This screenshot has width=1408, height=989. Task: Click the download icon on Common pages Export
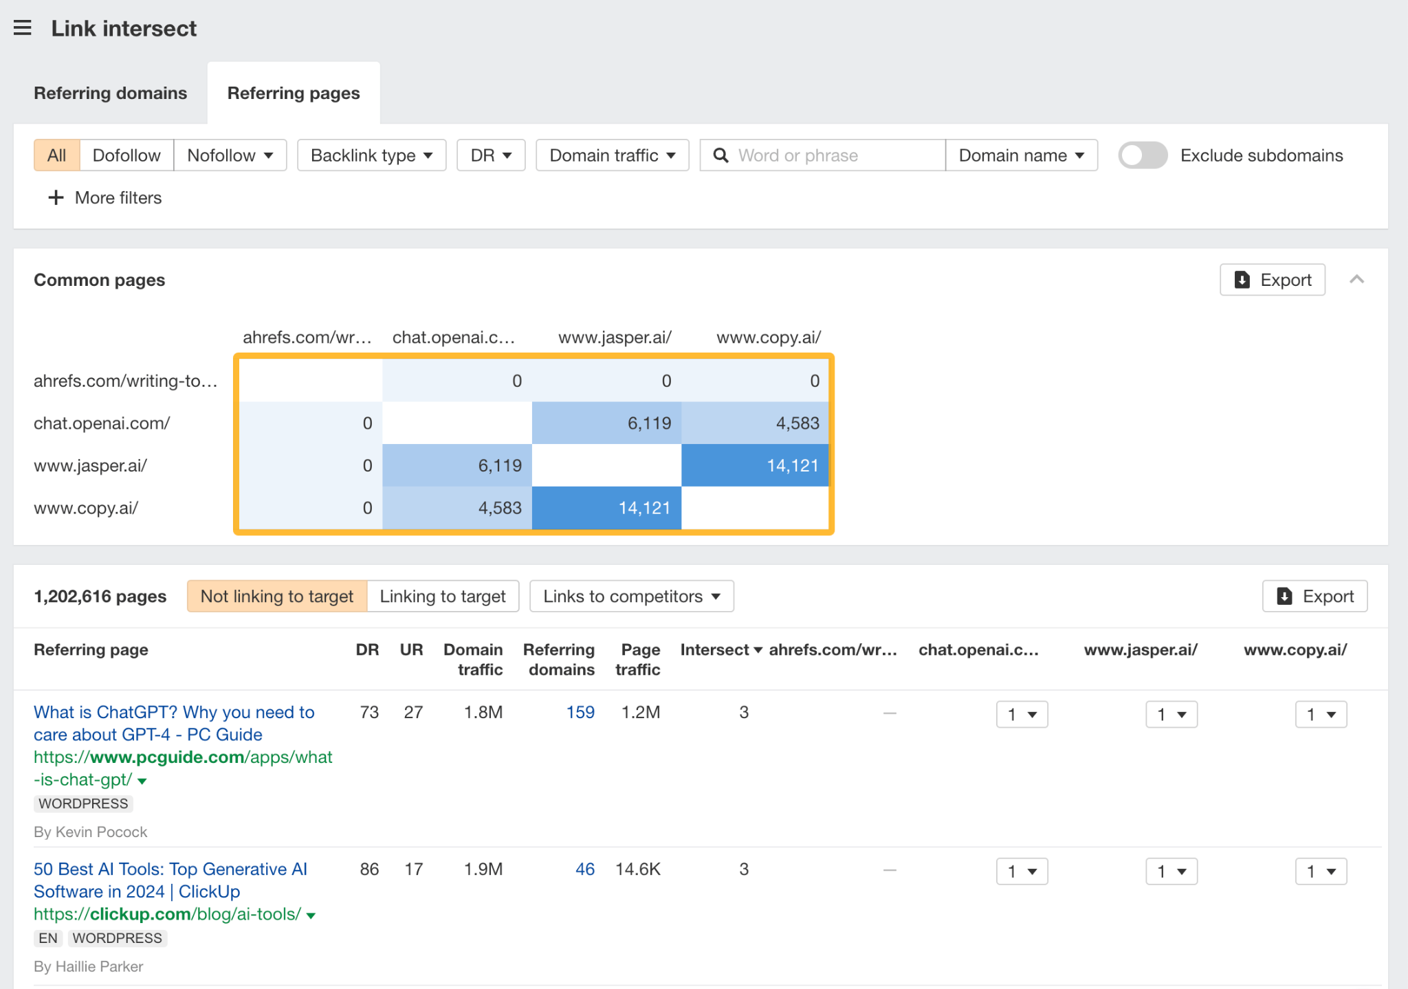(1242, 280)
